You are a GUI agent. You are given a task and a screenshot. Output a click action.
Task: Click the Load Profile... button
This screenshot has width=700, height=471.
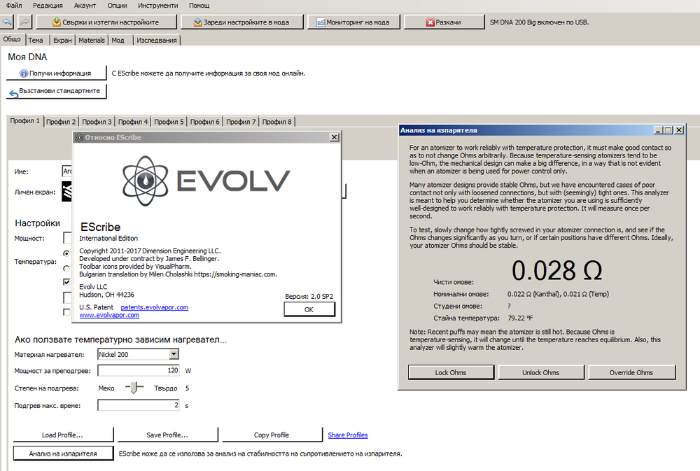[x=63, y=435]
